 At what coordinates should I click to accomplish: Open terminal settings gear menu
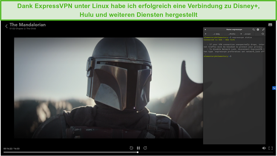[x=258, y=30]
